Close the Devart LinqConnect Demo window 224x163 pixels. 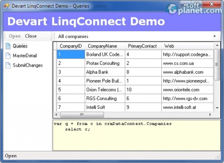point(211,4)
